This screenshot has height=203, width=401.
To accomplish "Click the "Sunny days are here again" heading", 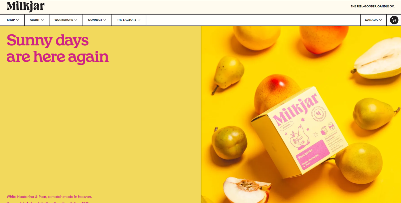I will pos(57,48).
